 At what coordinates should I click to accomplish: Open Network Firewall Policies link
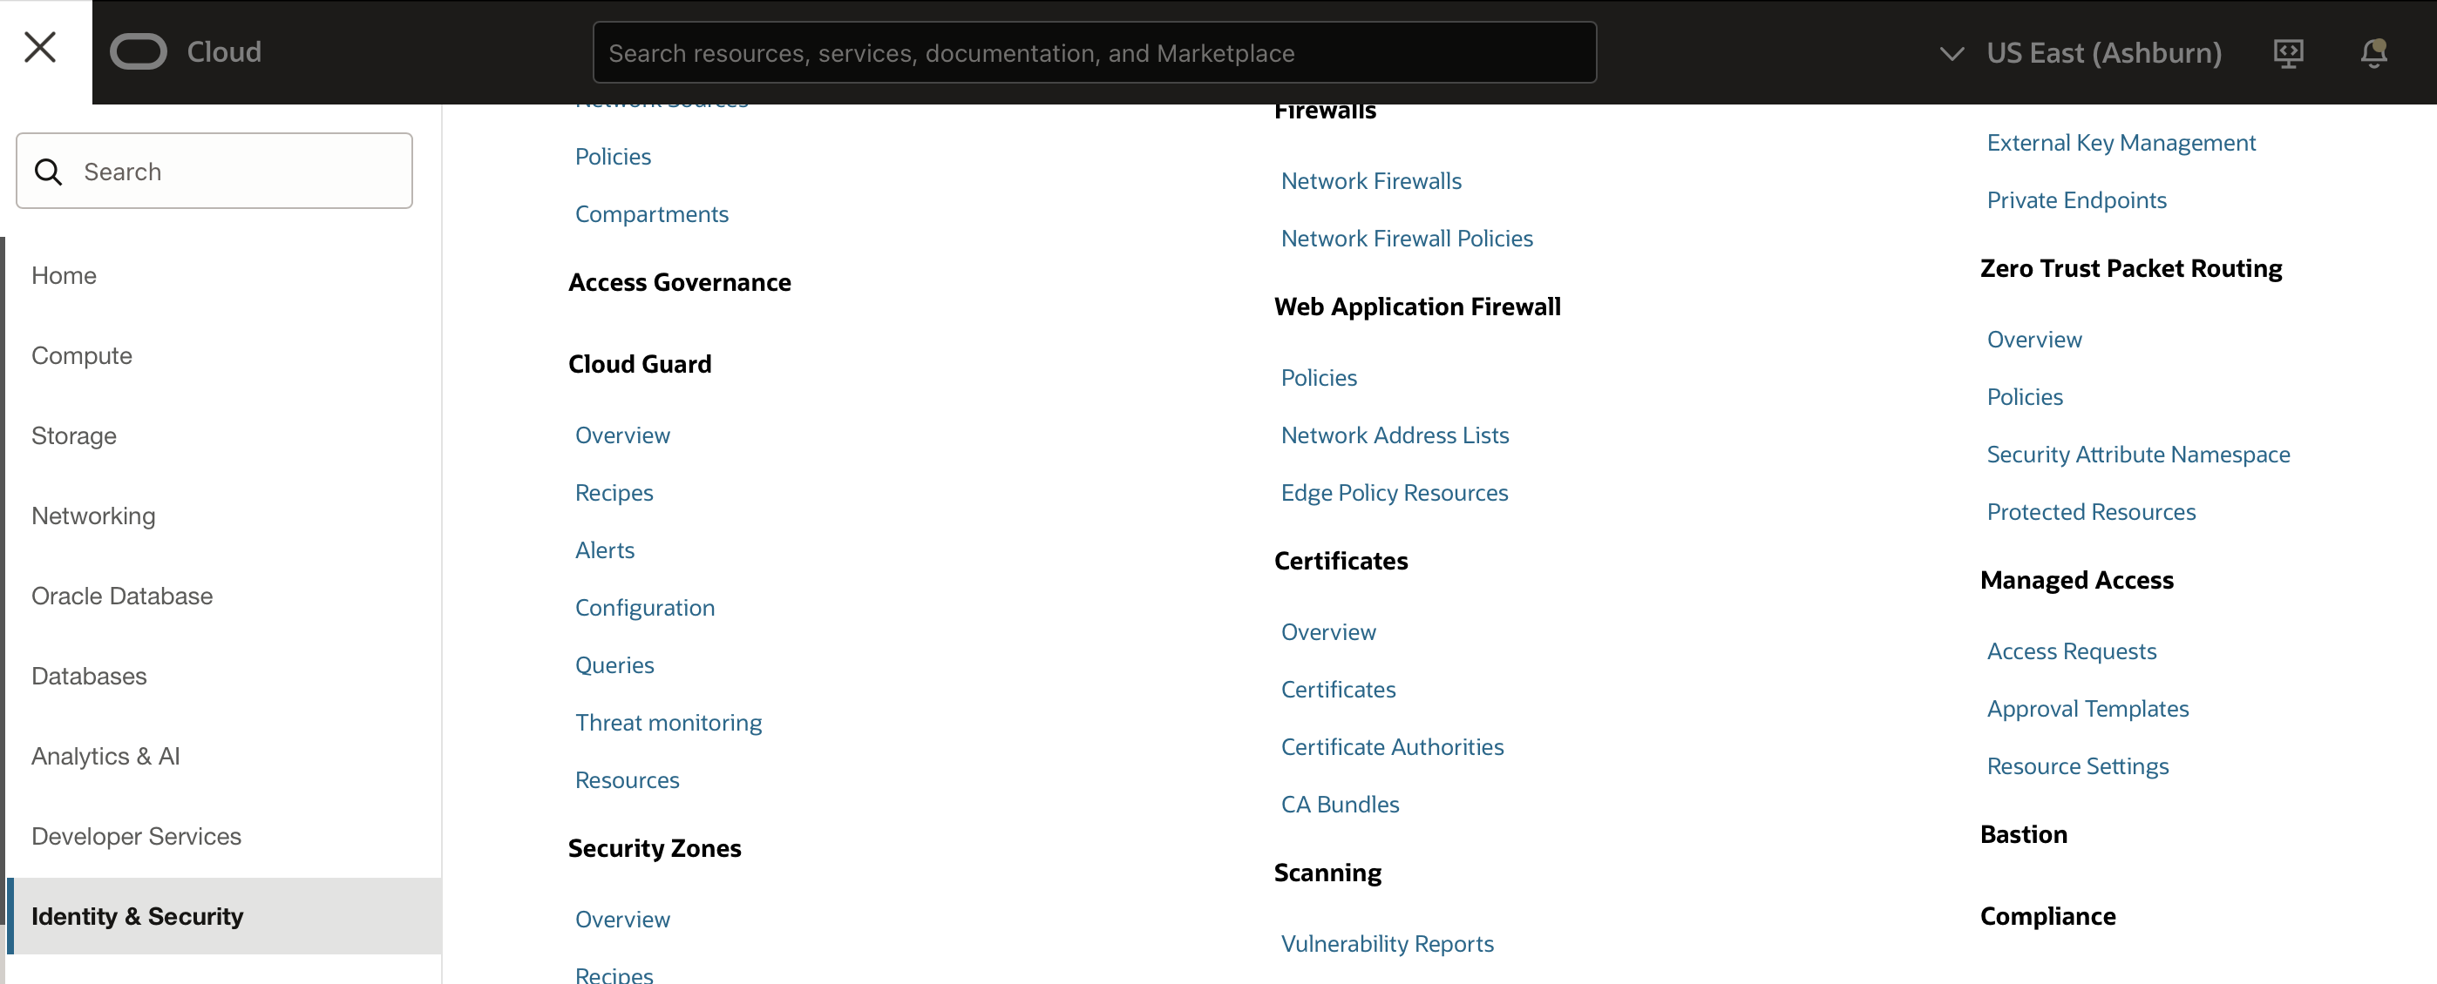[x=1406, y=239]
